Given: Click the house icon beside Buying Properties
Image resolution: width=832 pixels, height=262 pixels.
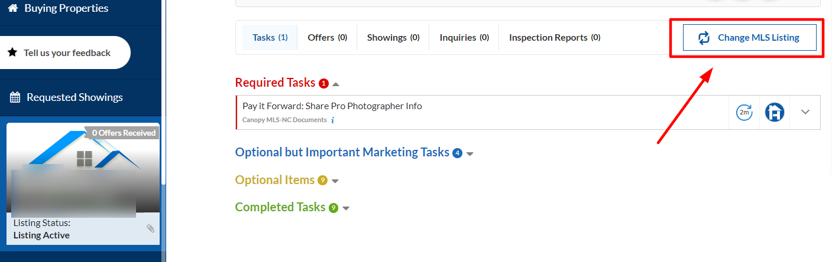Looking at the screenshot, I should (12, 8).
